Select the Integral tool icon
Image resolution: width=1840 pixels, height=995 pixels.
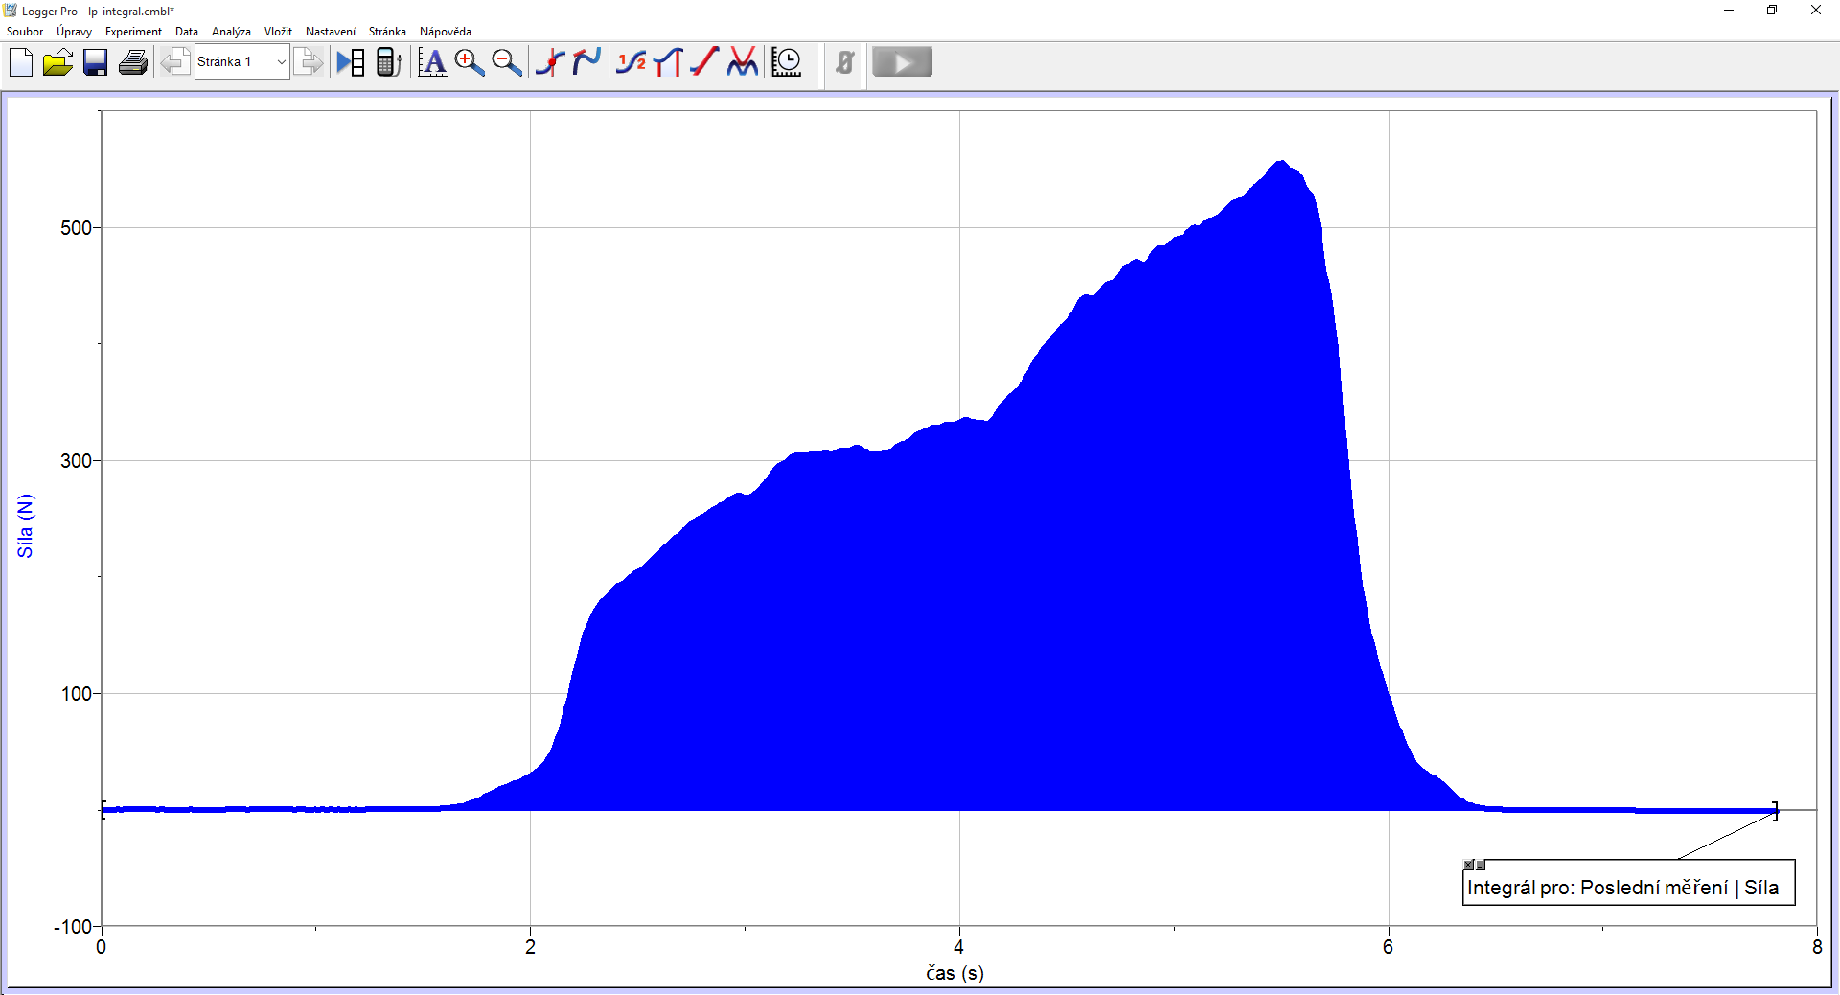click(x=668, y=62)
